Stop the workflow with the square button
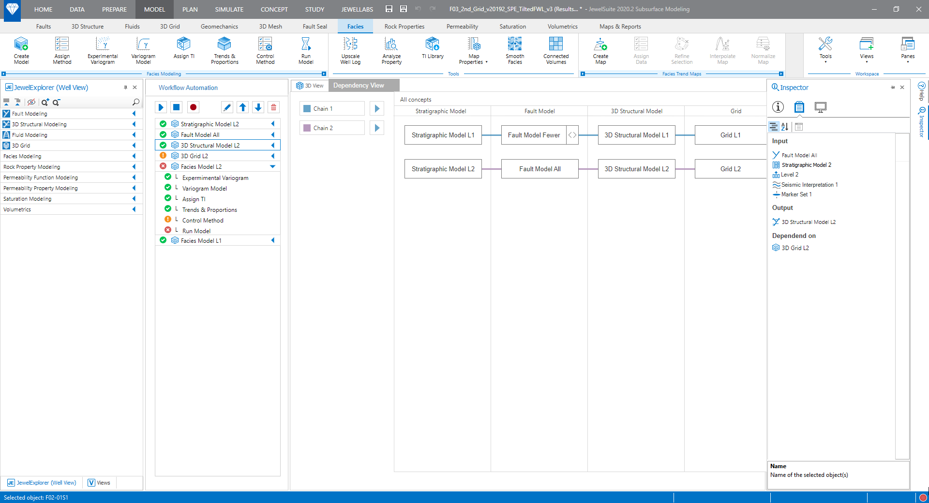Image resolution: width=929 pixels, height=503 pixels. pyautogui.click(x=177, y=107)
